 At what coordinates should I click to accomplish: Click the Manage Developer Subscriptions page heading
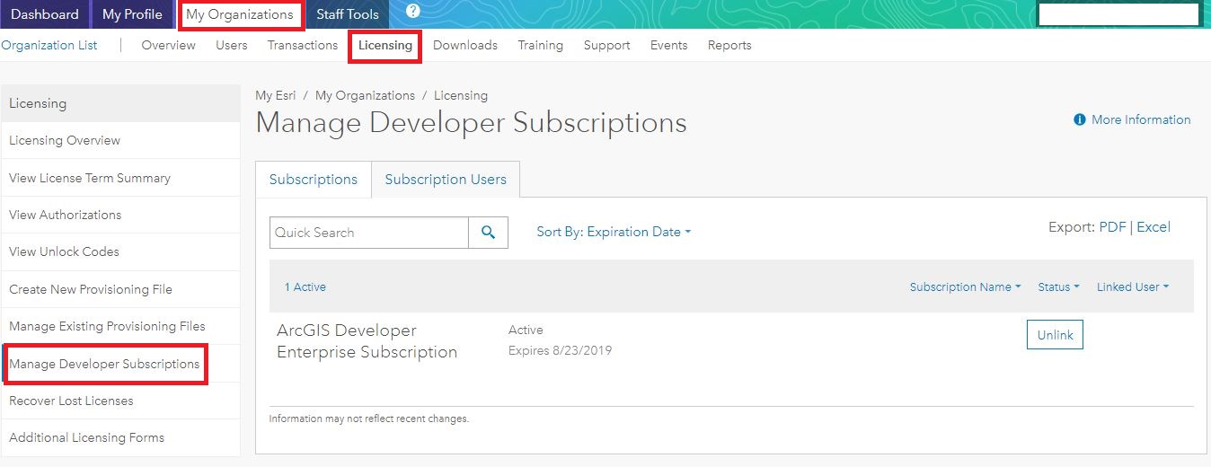[x=471, y=123]
